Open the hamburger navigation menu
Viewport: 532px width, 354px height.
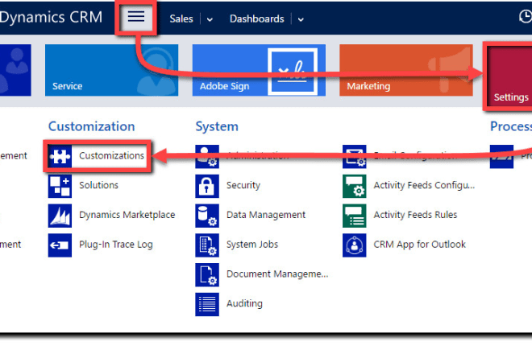tap(136, 17)
